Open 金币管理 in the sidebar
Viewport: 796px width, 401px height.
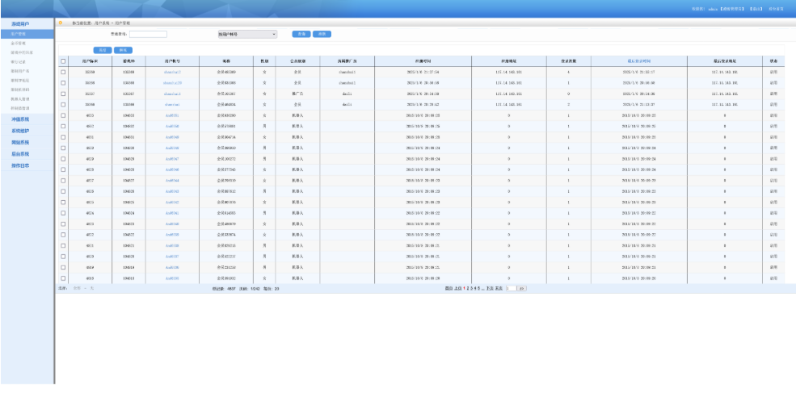point(18,43)
